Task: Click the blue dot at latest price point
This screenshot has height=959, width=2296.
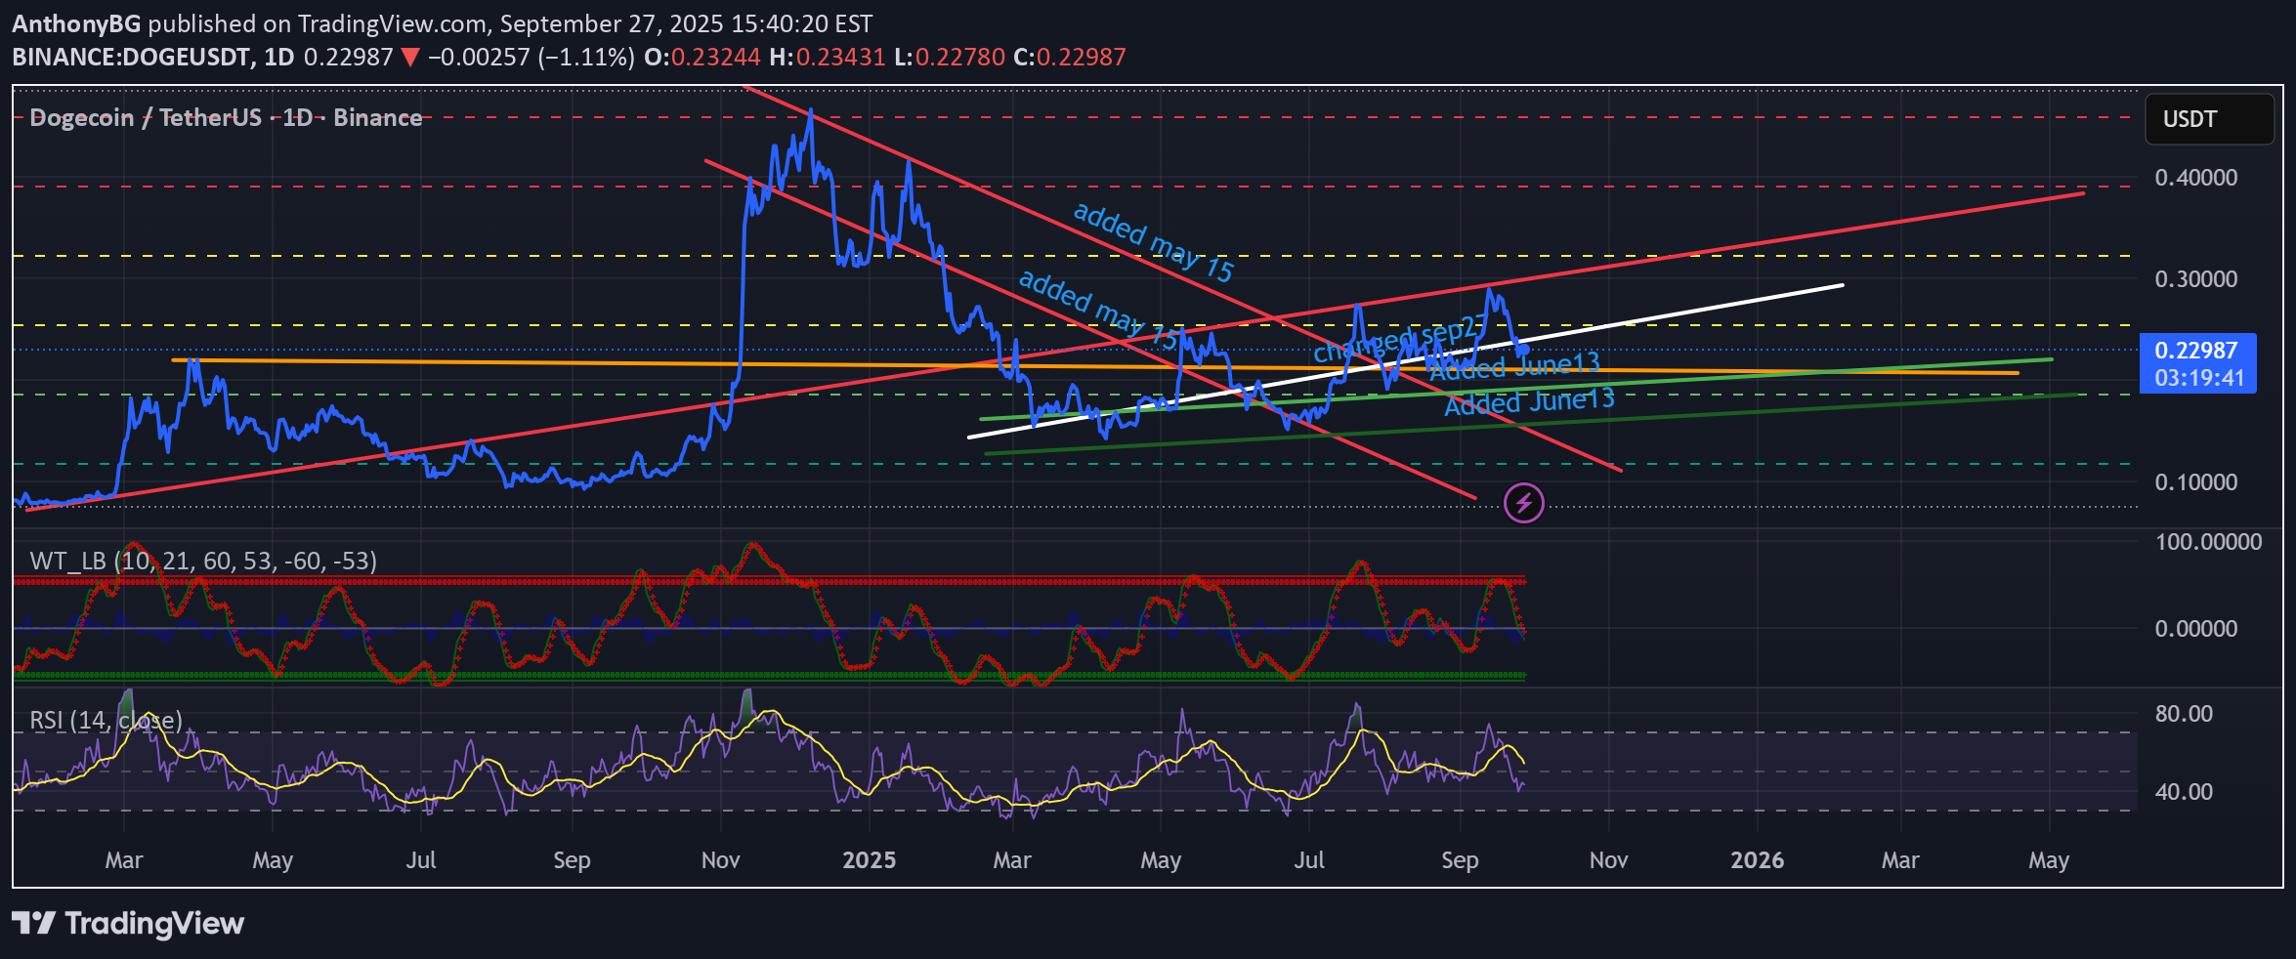Action: (1522, 350)
